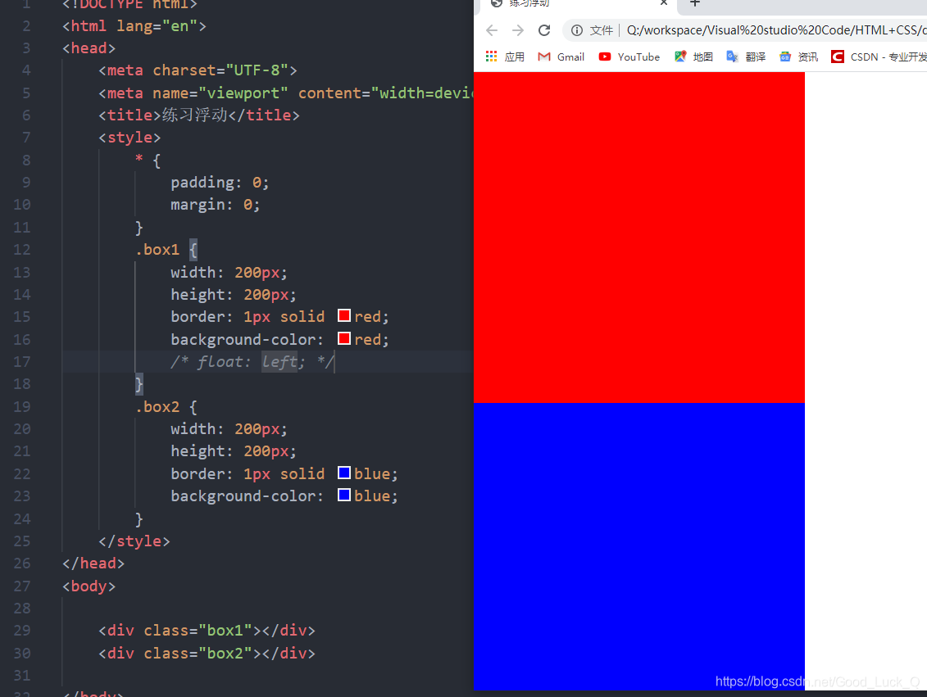927x697 pixels.
Task: Open the 资讯 news bookmark
Action: pyautogui.click(x=798, y=57)
